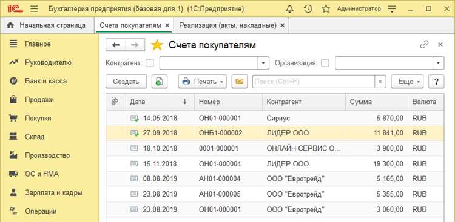The height and width of the screenshot is (222, 455).
Task: Click the Создать button
Action: pyautogui.click(x=126, y=82)
